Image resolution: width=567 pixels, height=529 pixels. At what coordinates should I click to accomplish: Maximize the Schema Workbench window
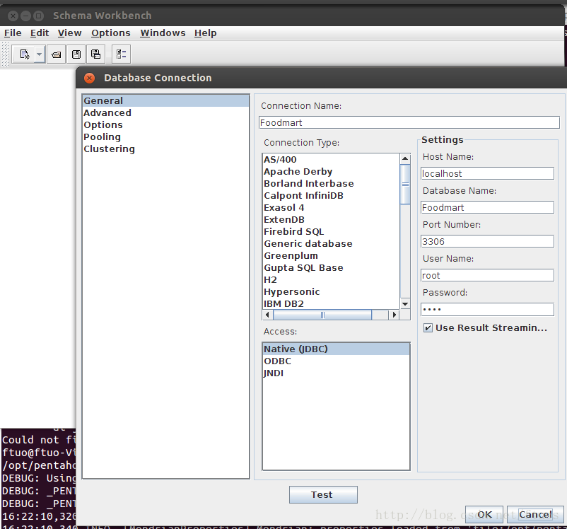[38, 16]
